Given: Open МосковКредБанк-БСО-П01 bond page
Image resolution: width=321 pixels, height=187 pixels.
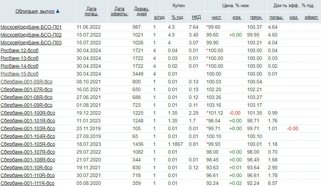Looking at the screenshot, I should pos(31,27).
